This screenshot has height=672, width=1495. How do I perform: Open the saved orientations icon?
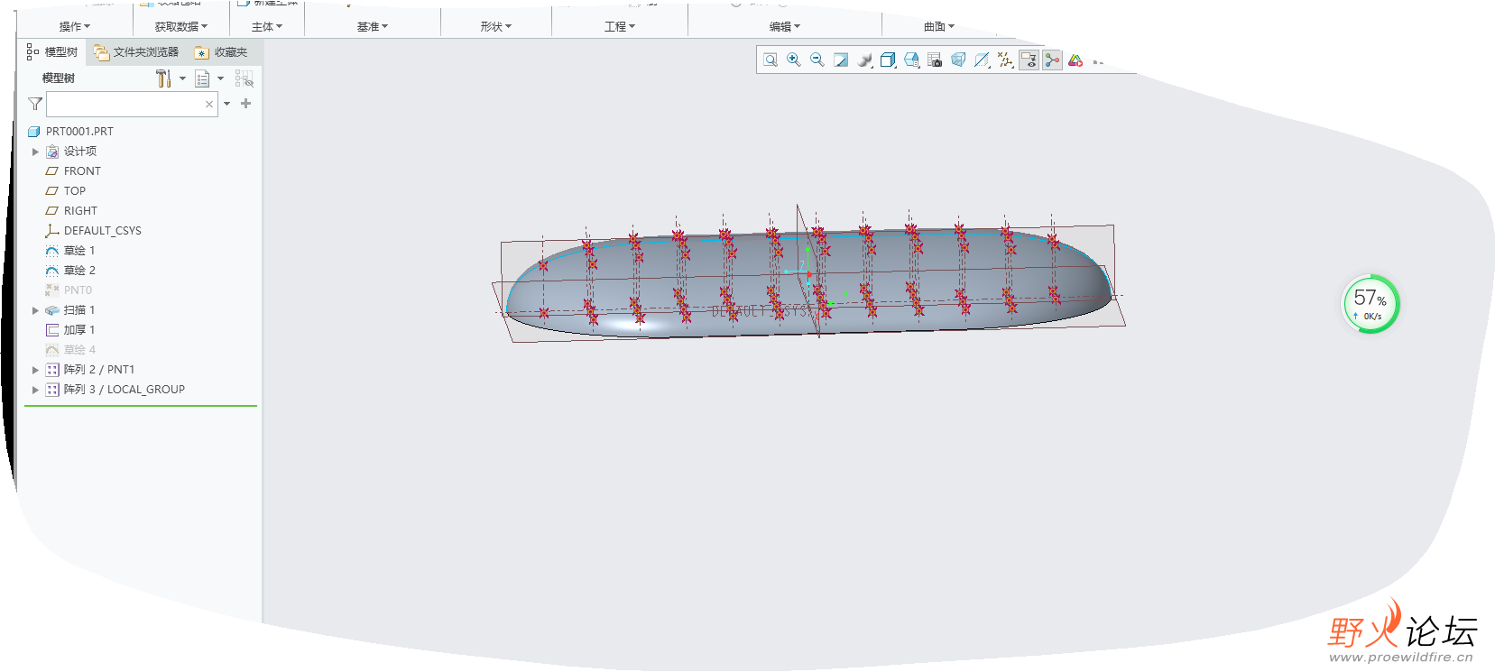click(x=911, y=60)
